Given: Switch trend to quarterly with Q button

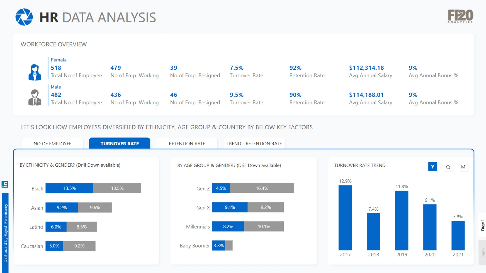Looking at the screenshot, I should (x=448, y=167).
